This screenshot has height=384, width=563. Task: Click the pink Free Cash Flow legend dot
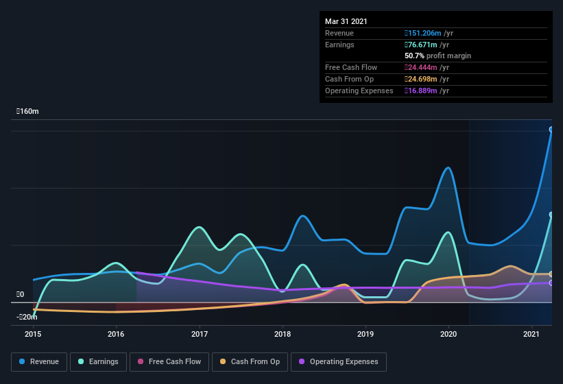pos(141,361)
